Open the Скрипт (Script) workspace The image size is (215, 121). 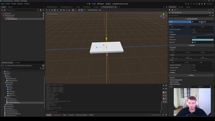(101, 4)
